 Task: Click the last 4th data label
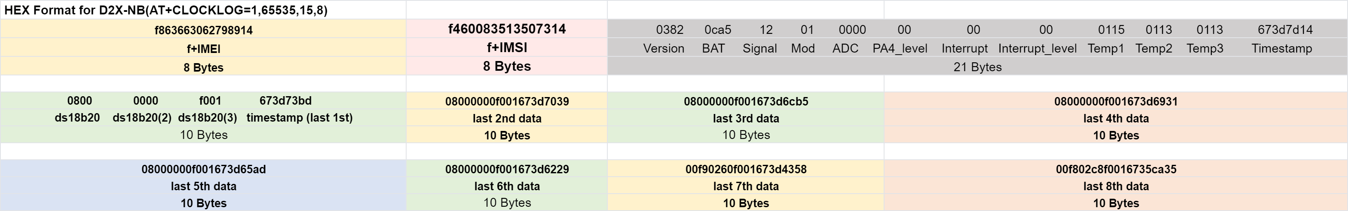(x=1116, y=119)
